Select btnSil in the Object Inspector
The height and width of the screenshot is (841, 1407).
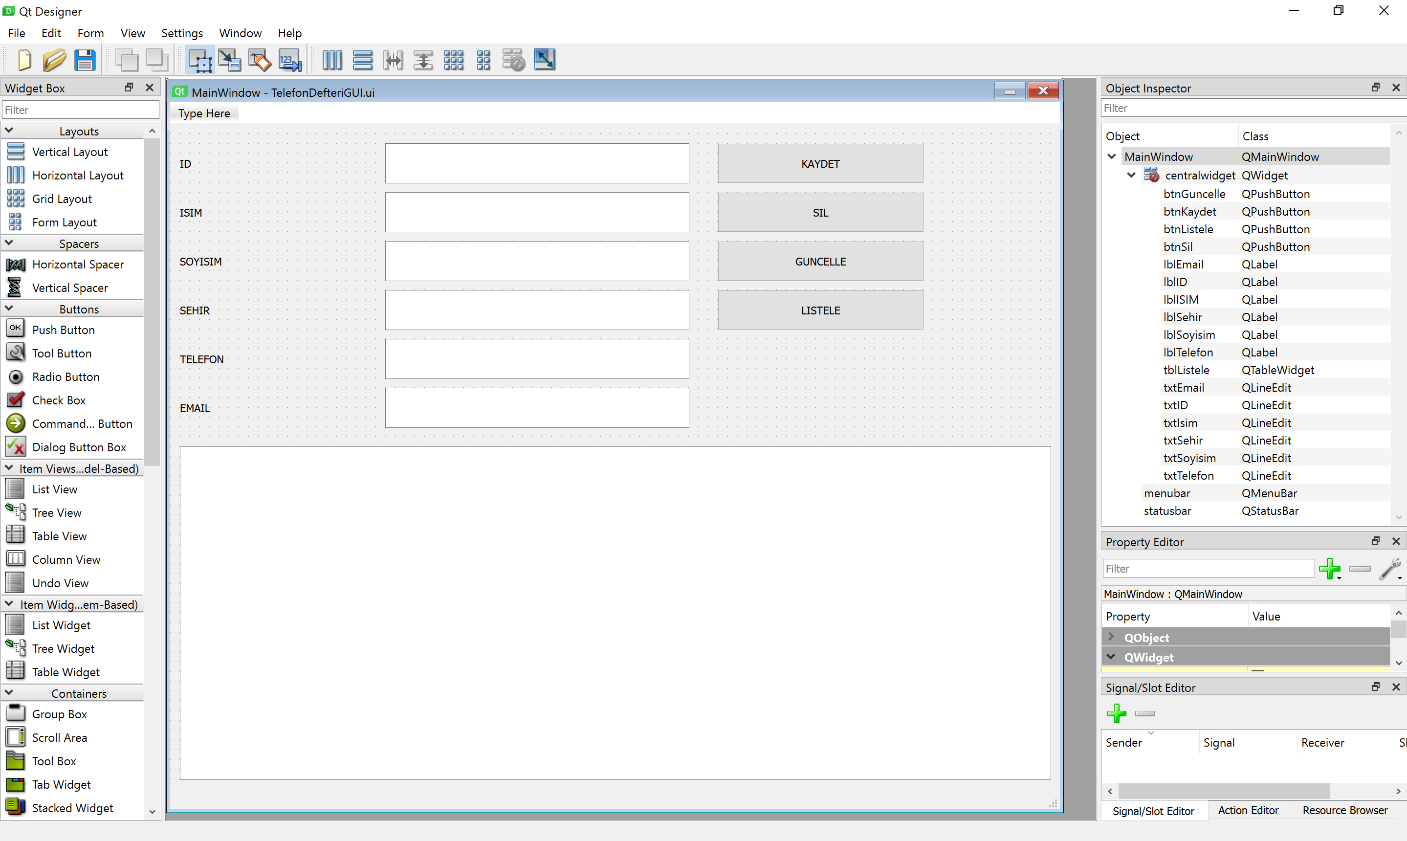1178,246
